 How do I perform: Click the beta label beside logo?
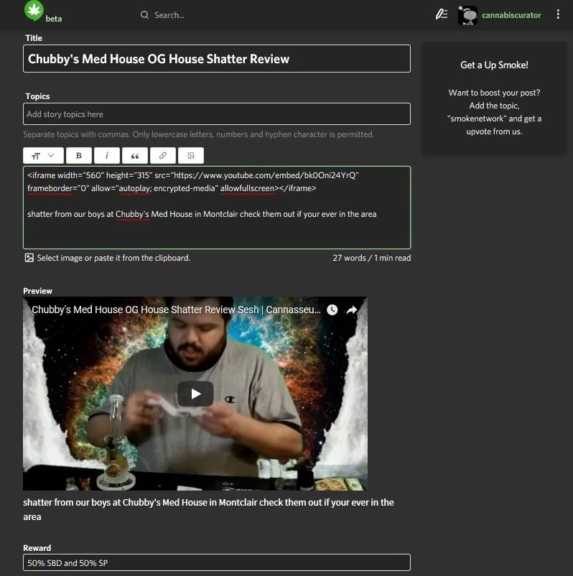[54, 19]
